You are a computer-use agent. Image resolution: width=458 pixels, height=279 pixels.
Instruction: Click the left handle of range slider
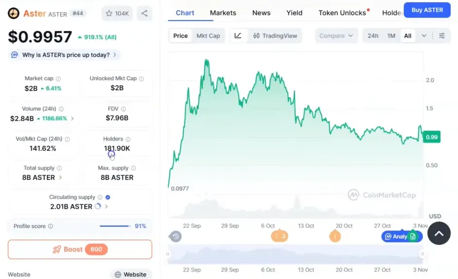(x=168, y=254)
